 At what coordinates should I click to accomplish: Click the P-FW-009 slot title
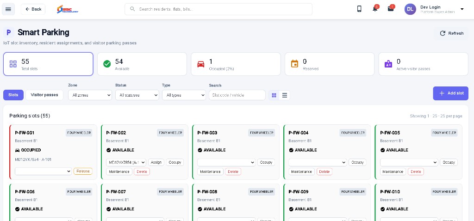(x=299, y=192)
